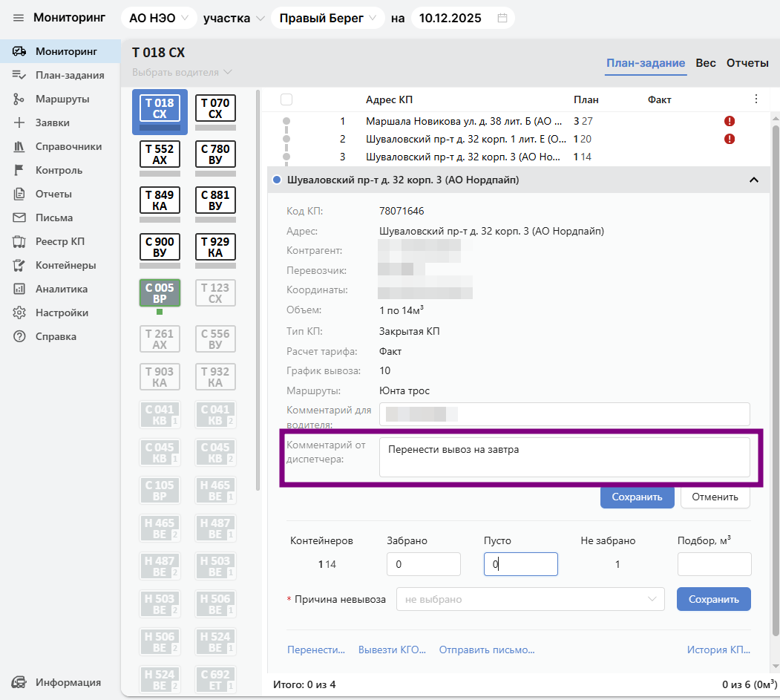The width and height of the screenshot is (780, 700).
Task: Select vehicle tile Т 552 АХ
Action: (160, 154)
